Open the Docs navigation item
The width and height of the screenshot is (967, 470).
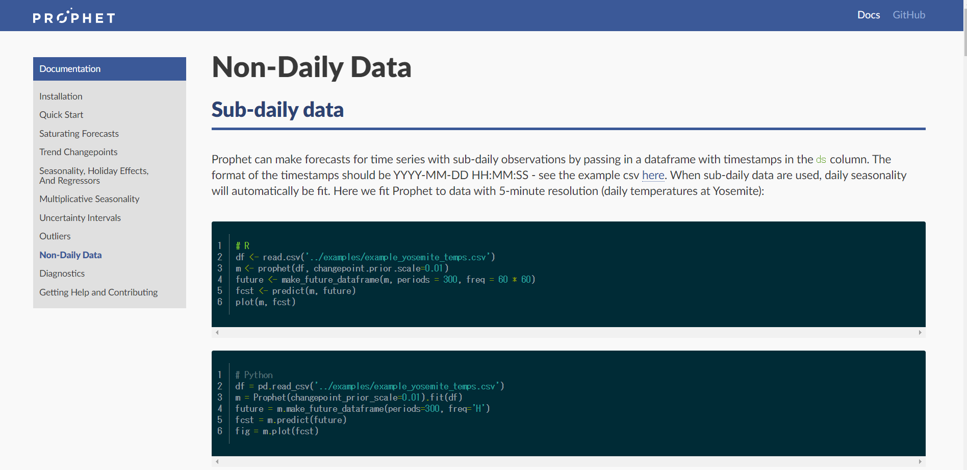pyautogui.click(x=869, y=15)
